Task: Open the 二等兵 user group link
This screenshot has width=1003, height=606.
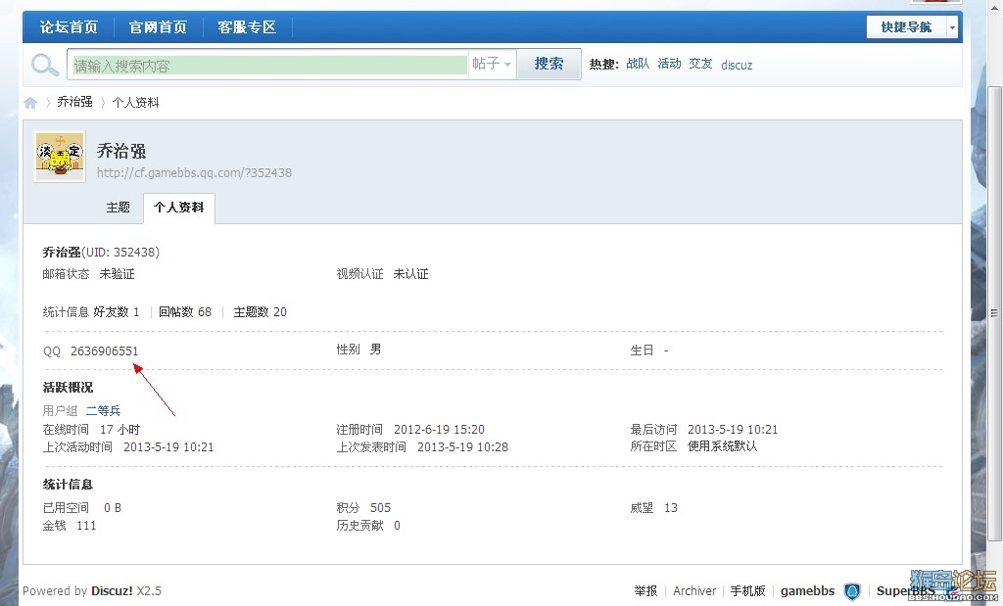Action: pyautogui.click(x=104, y=410)
